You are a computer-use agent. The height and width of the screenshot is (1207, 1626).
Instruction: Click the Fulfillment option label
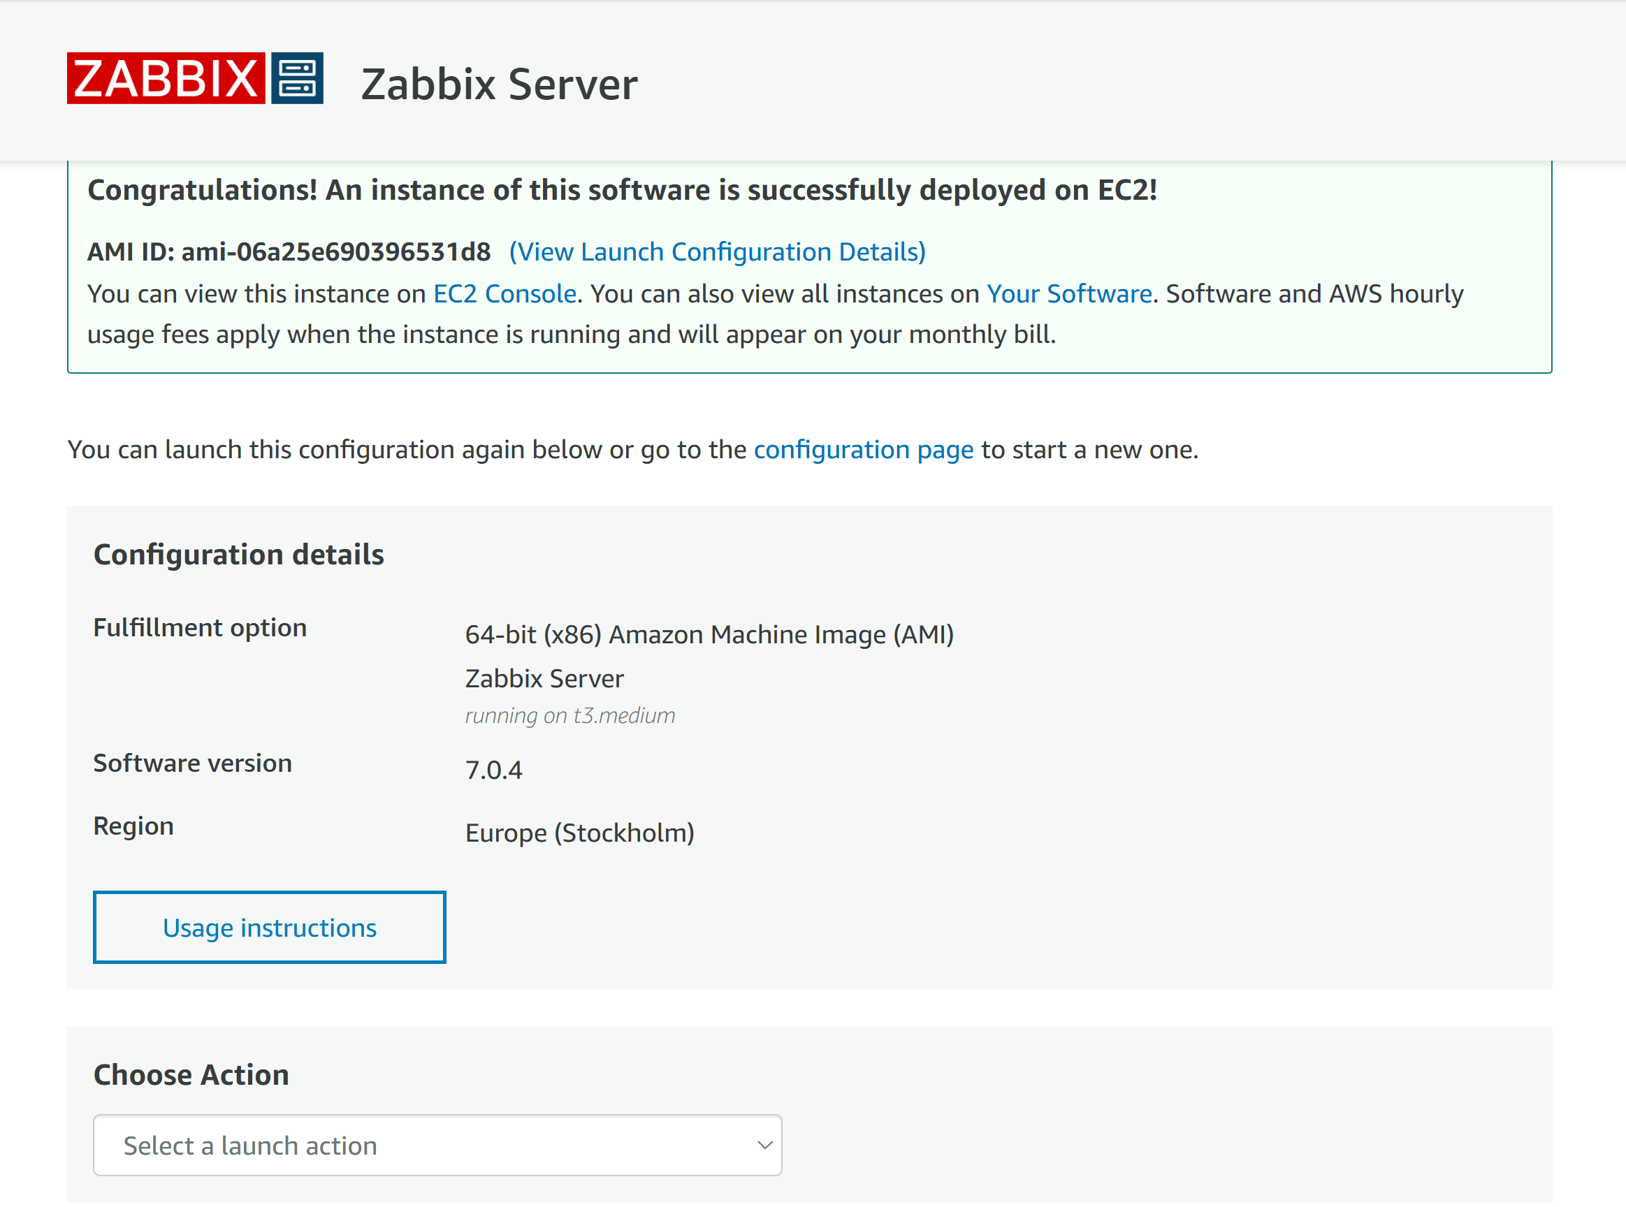[201, 629]
